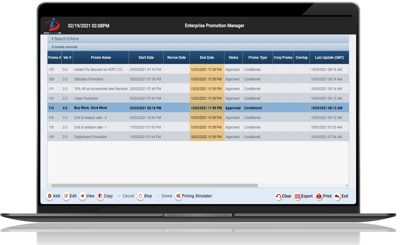Screen dimensions: 410x245
Task: Click the Clear undo arrow icon
Action: [x=278, y=196]
